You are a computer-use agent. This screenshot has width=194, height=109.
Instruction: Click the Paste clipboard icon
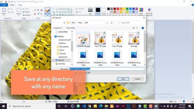coord(4,10)
